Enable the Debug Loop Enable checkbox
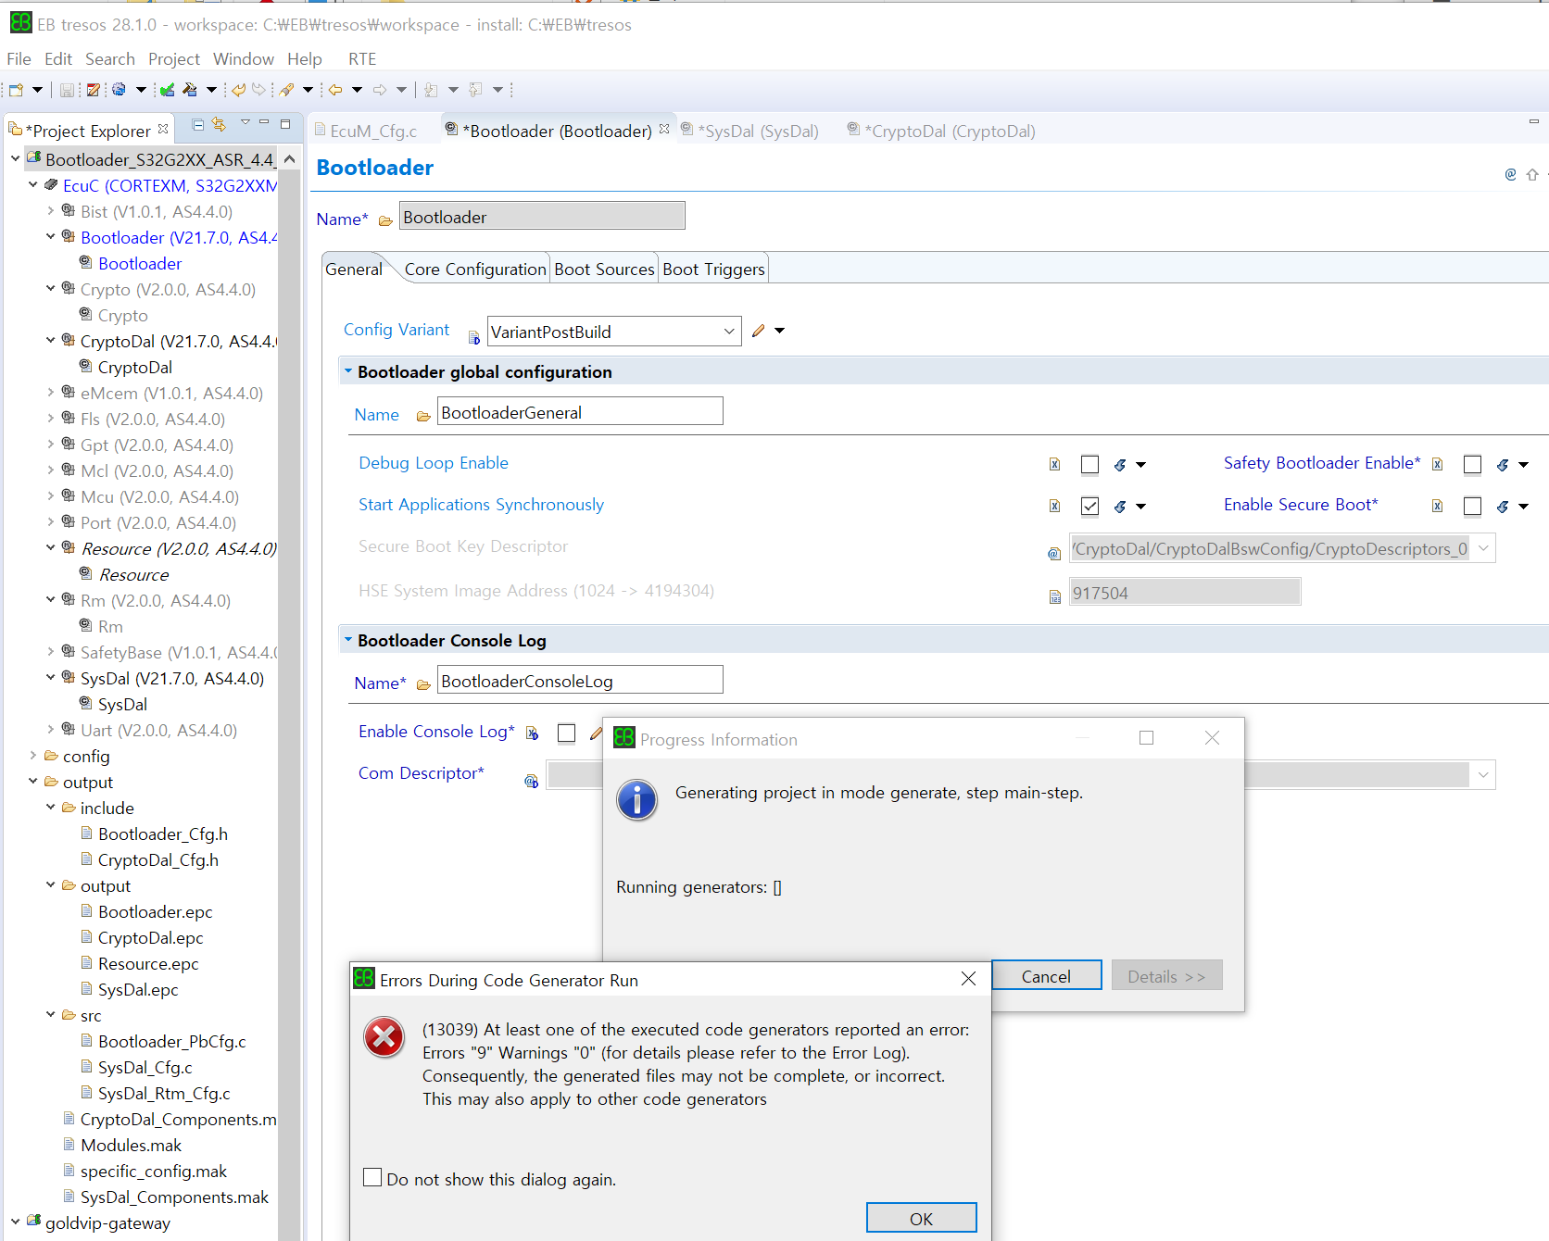Image resolution: width=1549 pixels, height=1241 pixels. 1089,464
